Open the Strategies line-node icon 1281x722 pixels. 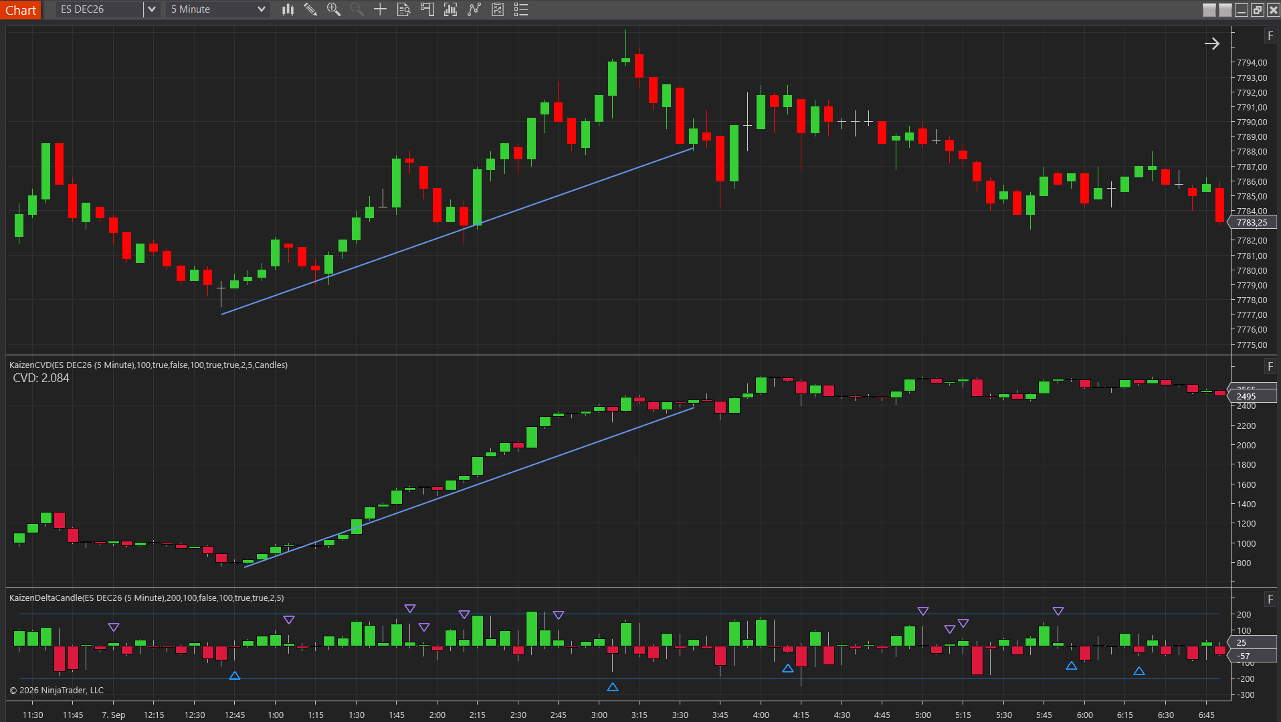pos(474,9)
